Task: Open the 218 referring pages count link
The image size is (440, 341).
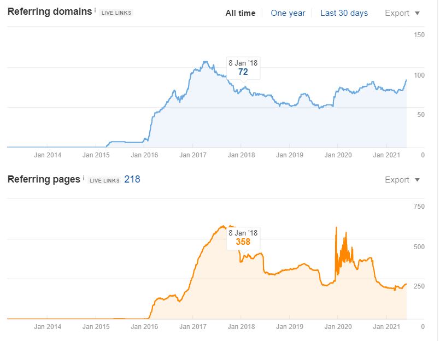Action: [132, 179]
